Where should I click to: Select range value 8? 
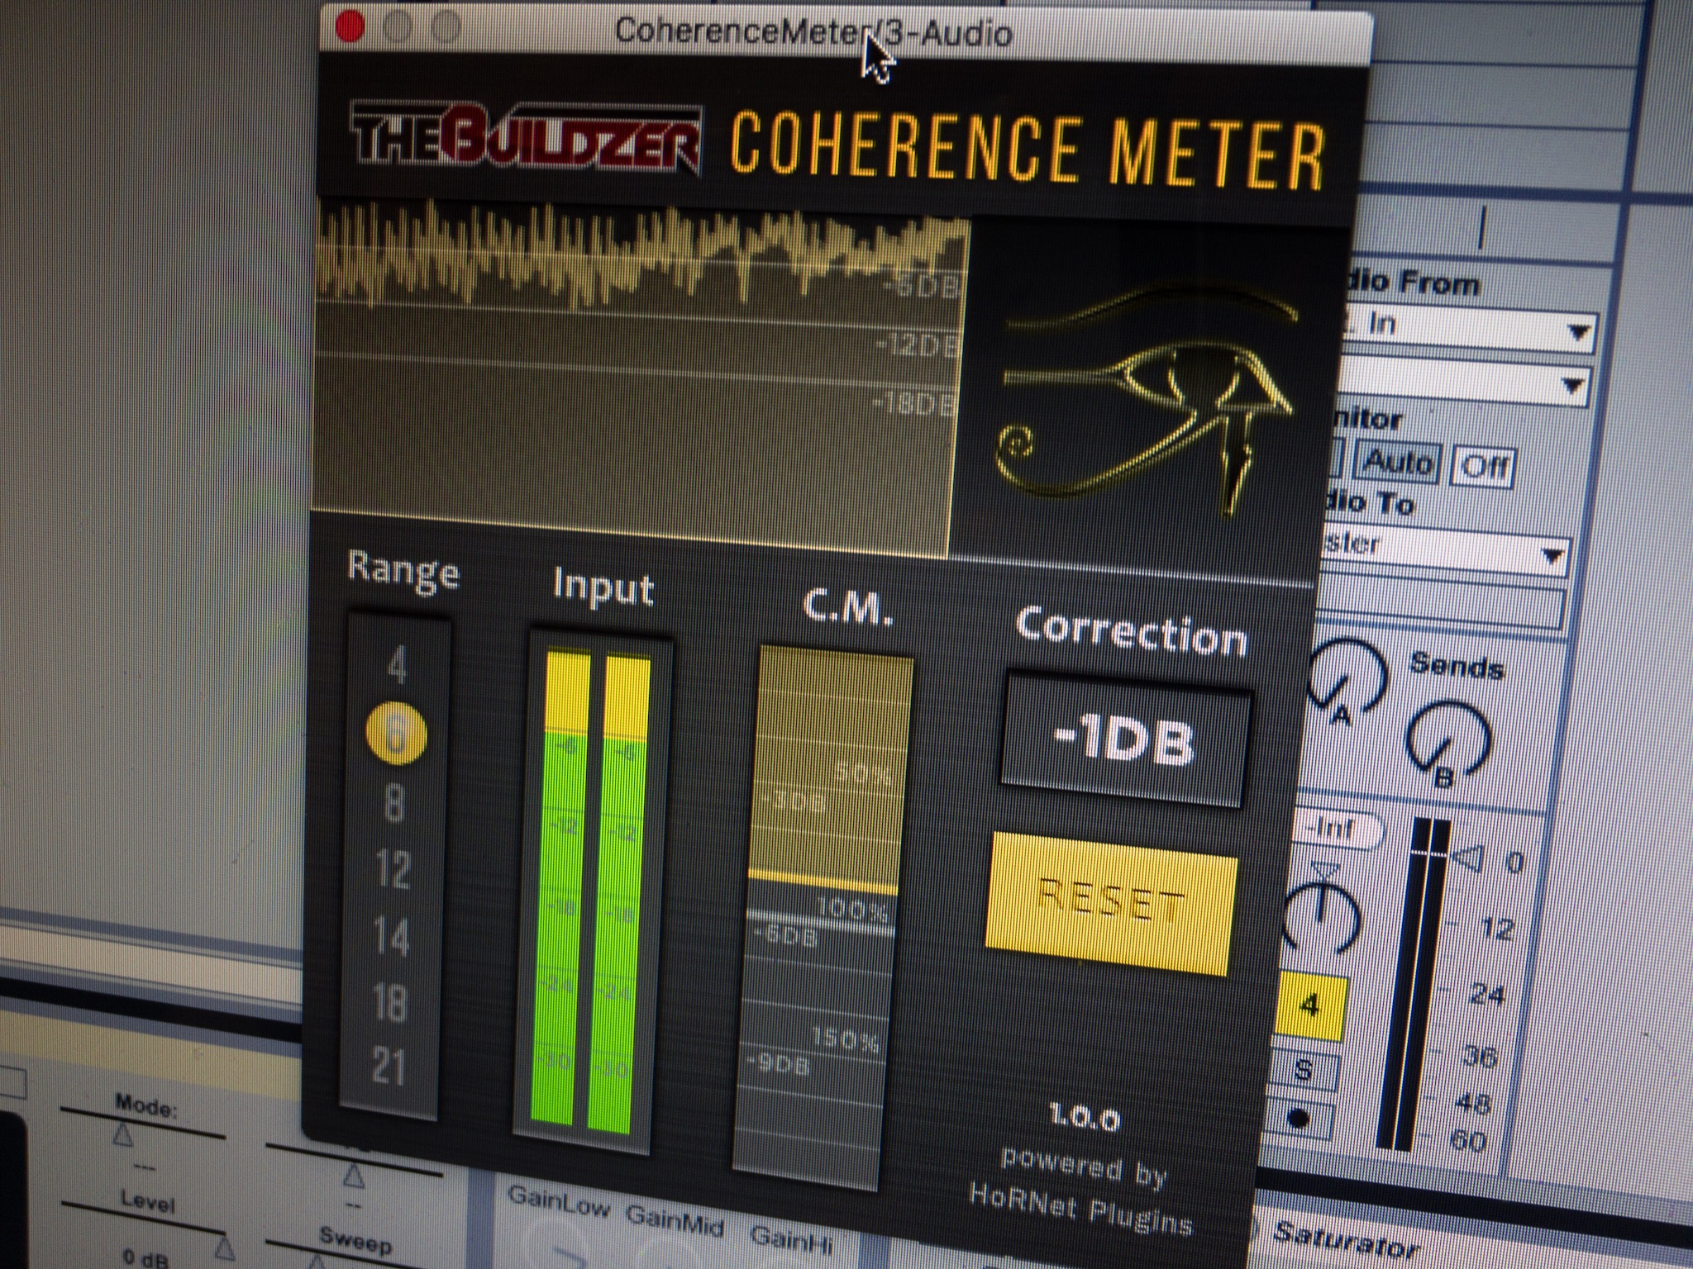coord(395,802)
